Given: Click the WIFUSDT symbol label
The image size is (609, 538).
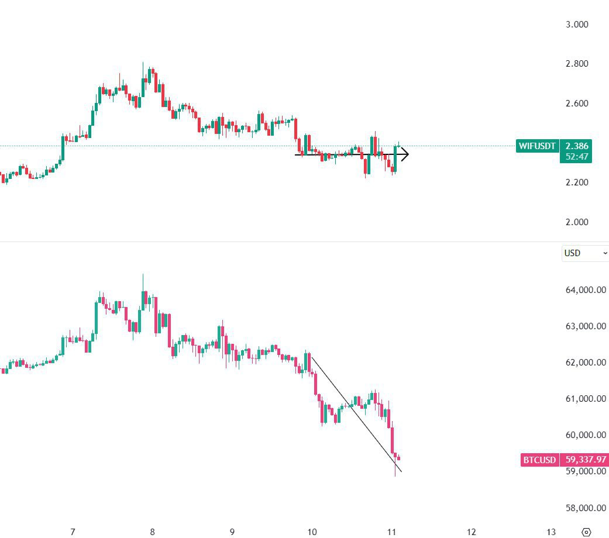Looking at the screenshot, I should click(x=537, y=146).
